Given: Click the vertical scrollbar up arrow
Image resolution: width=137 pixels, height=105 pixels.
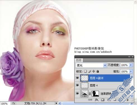Looking at the screenshot, I should point(135,2).
